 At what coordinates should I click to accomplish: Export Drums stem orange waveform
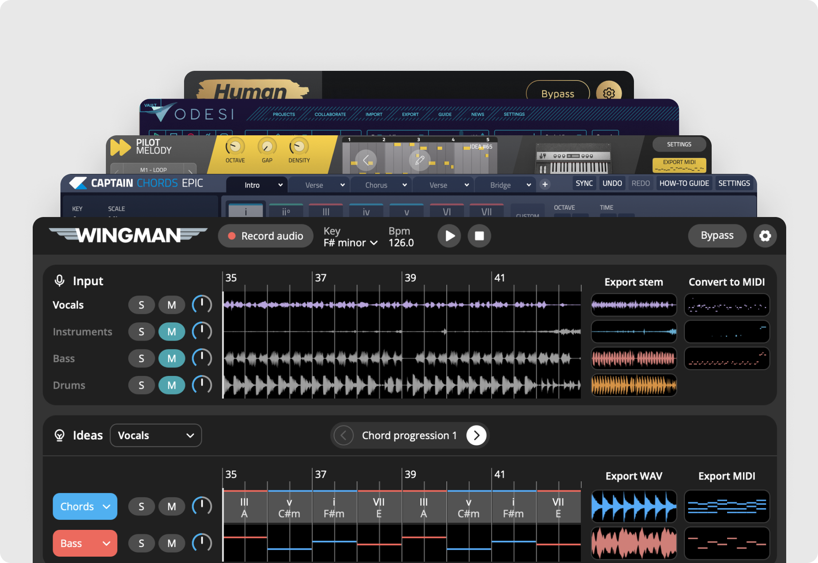[633, 385]
